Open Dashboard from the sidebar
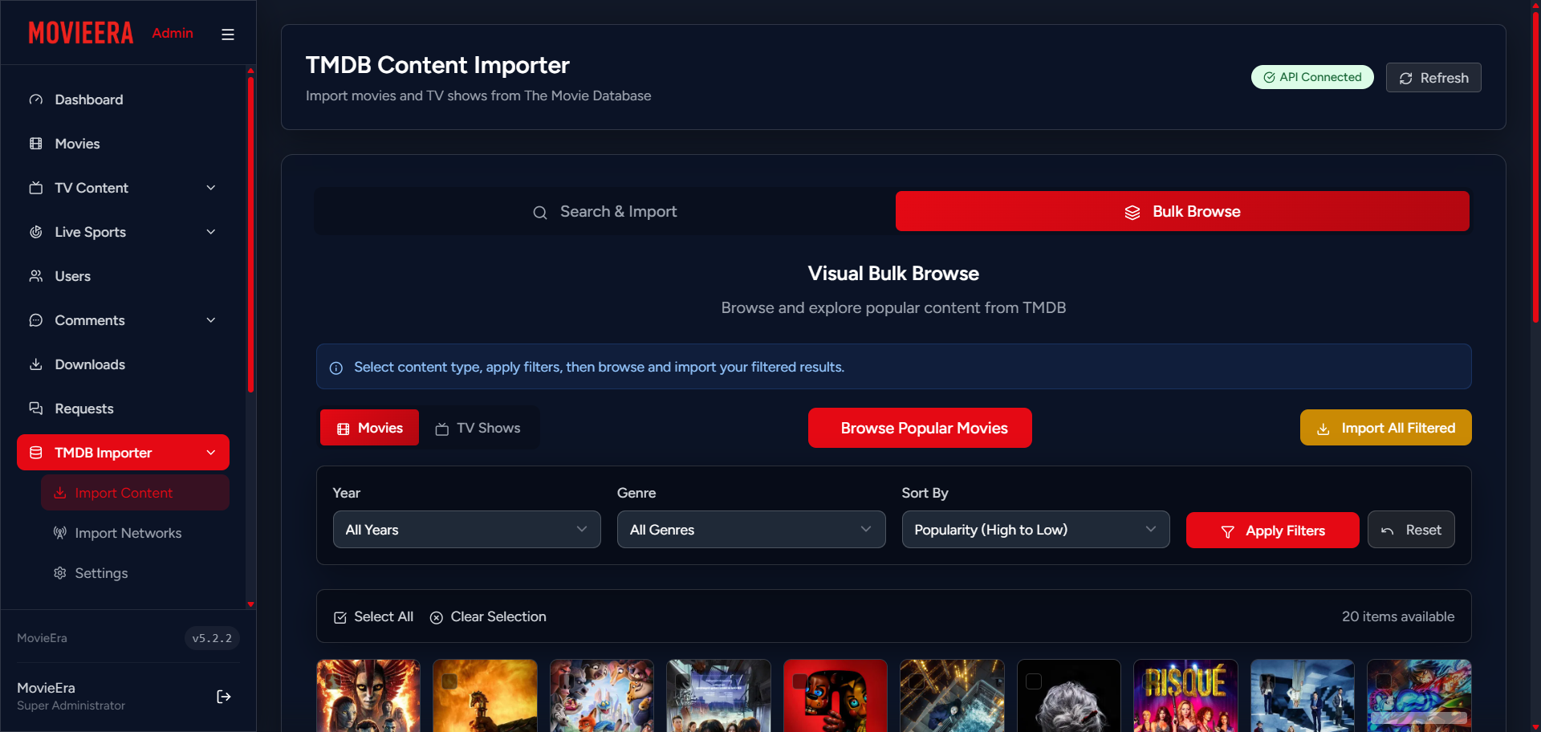Screen dimensions: 1541x732 (x=88, y=100)
